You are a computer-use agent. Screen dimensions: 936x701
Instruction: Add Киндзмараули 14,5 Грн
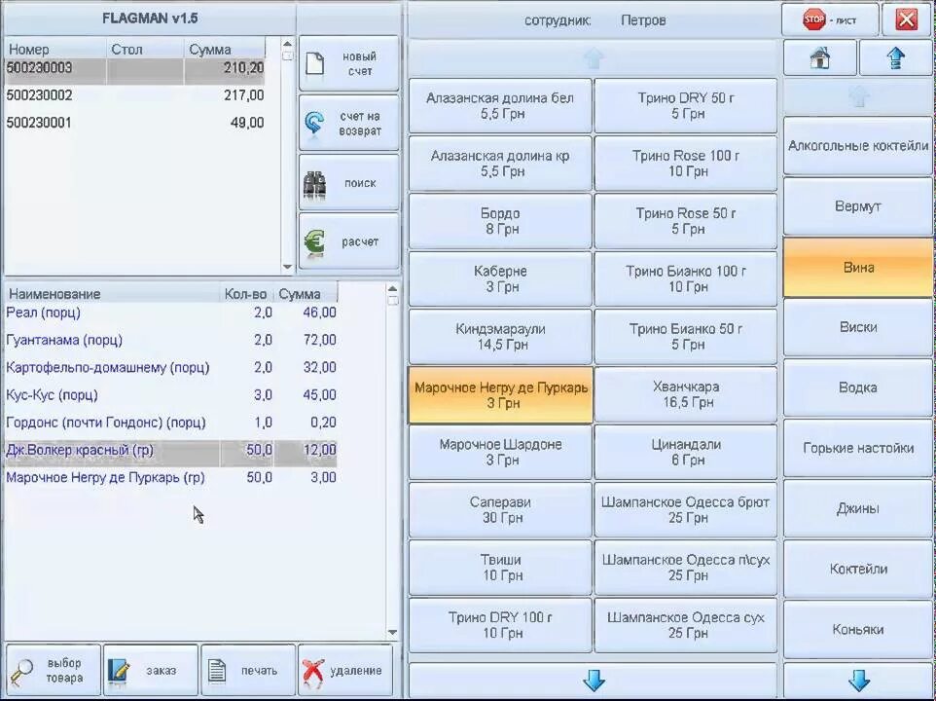pos(500,337)
